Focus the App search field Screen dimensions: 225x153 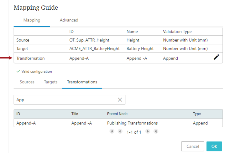70,100
